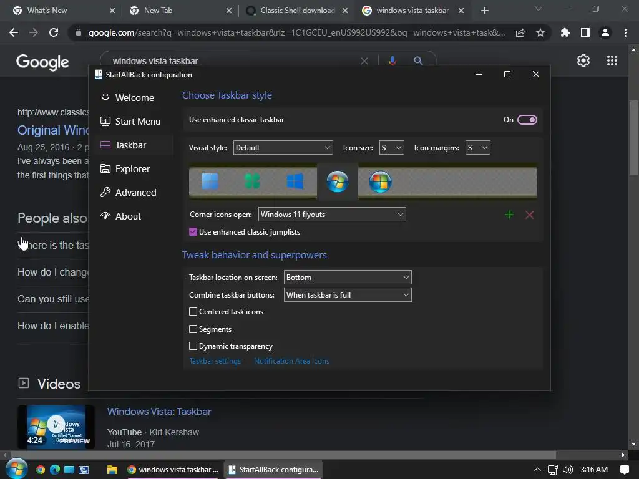Share this page icon in address bar
Screen dimensions: 639x479
tap(520, 32)
